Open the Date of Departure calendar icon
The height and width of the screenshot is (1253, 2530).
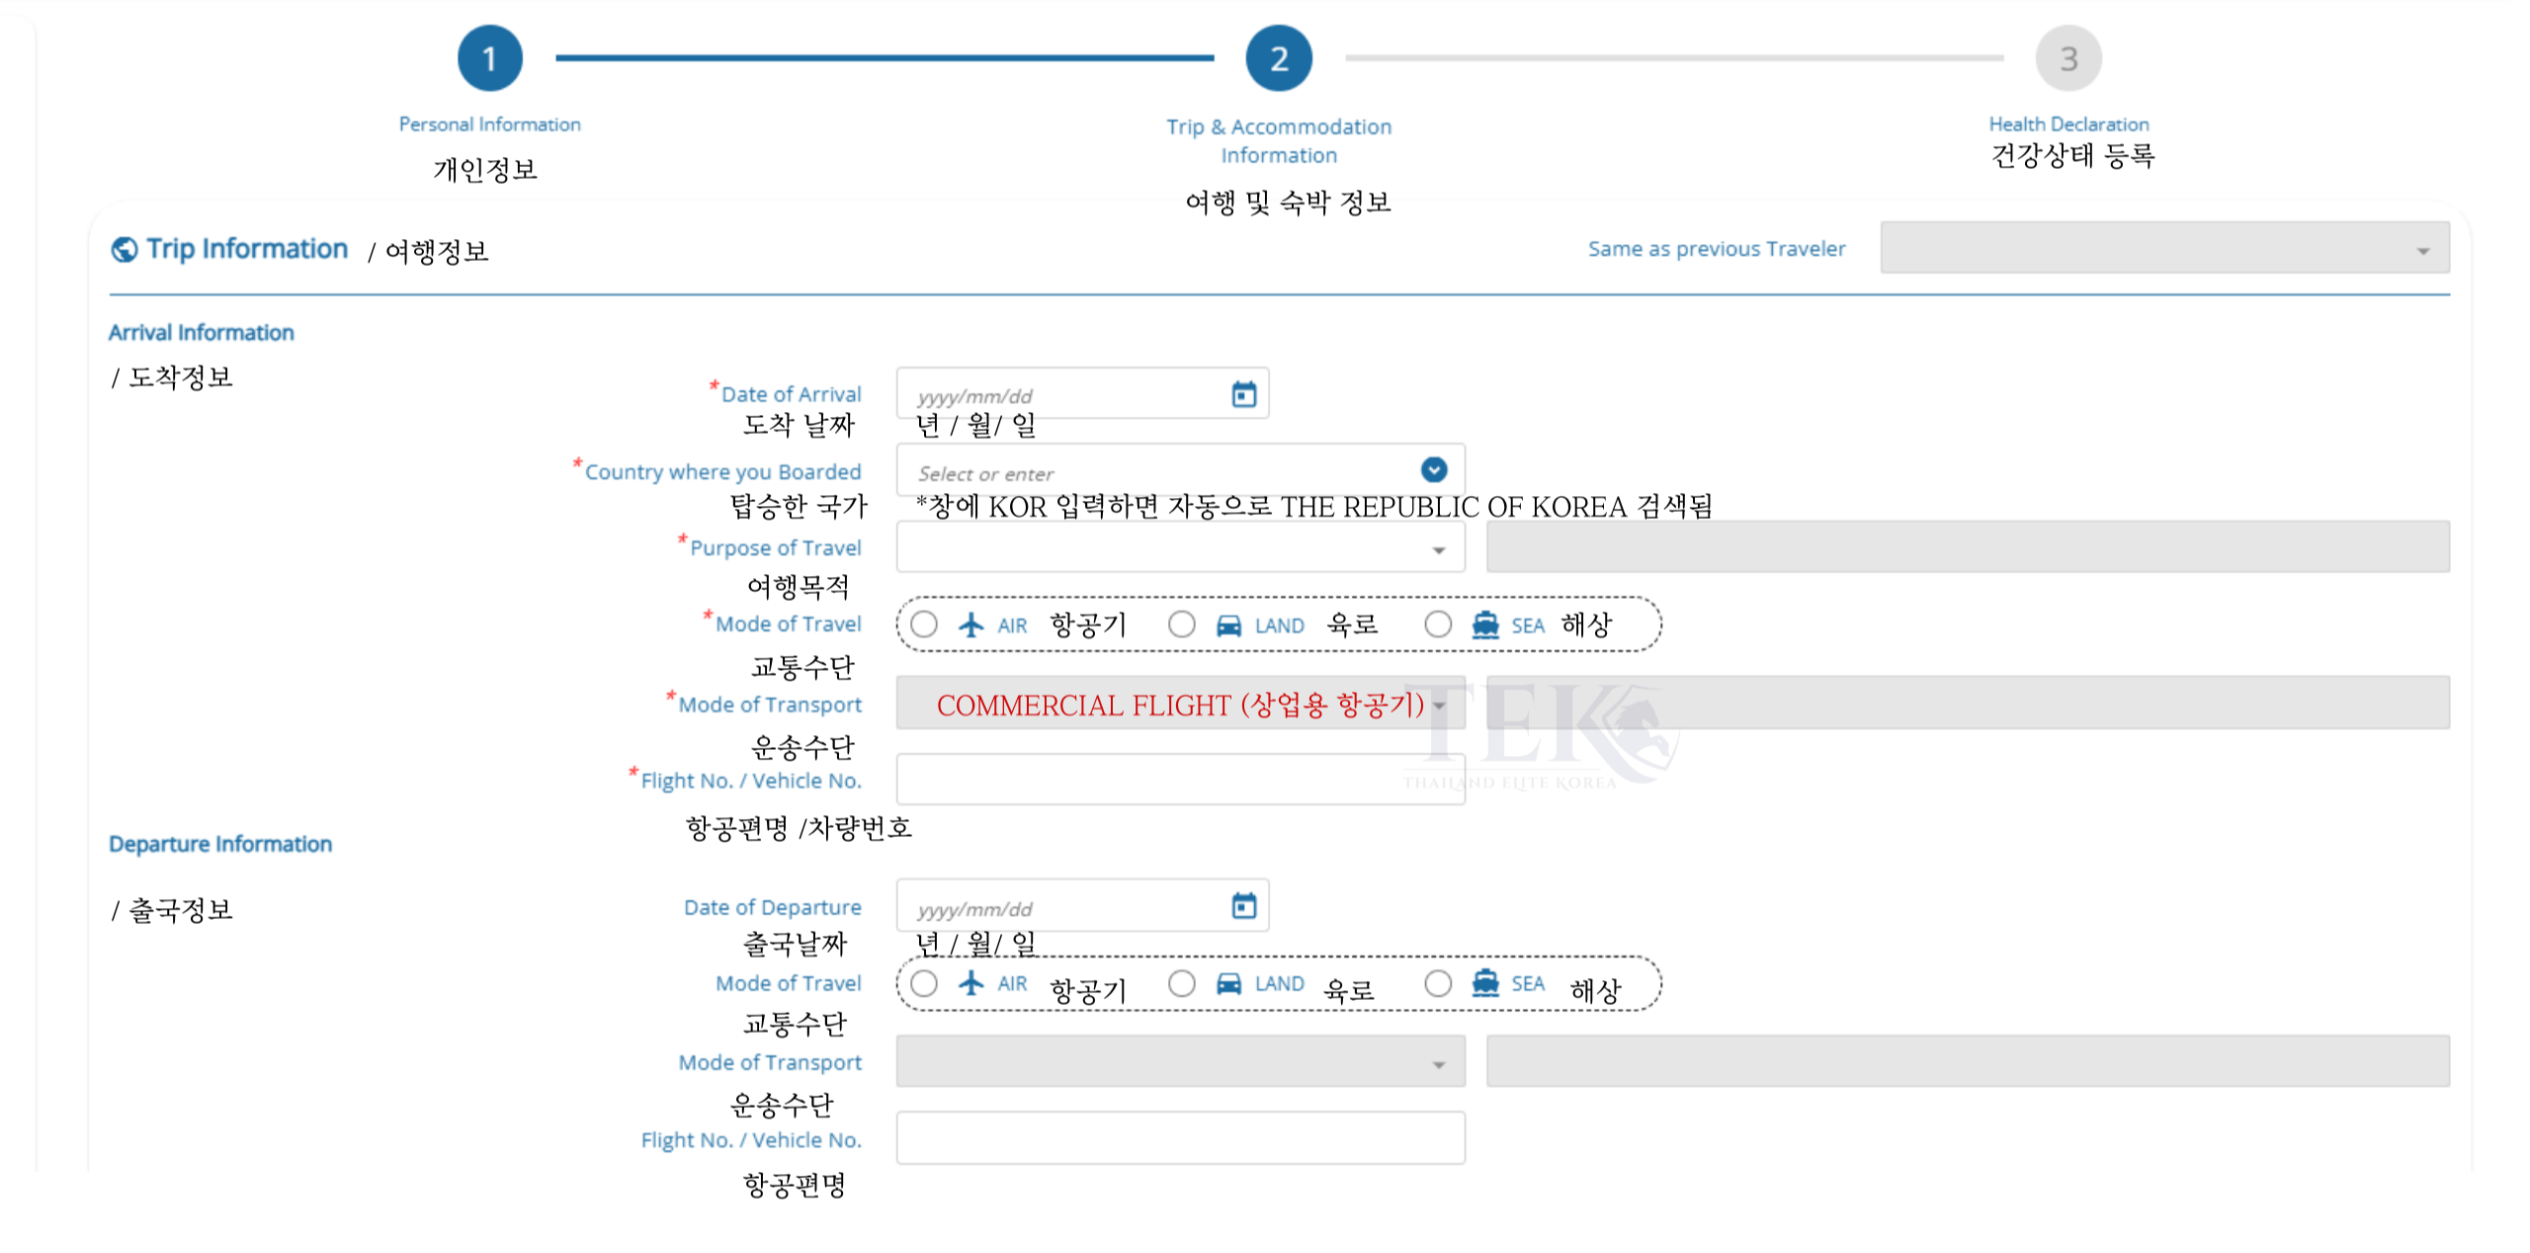pos(1243,905)
